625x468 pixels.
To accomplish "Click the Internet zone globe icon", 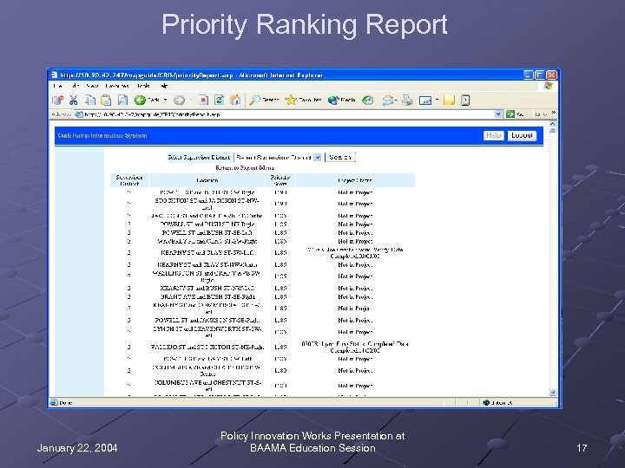I will pos(486,402).
